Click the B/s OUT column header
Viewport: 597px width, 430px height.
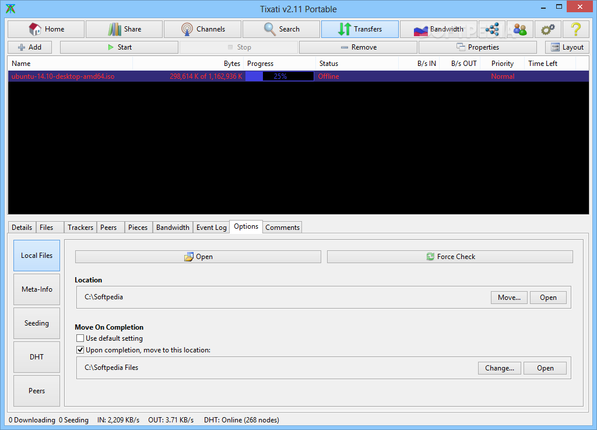coord(460,64)
